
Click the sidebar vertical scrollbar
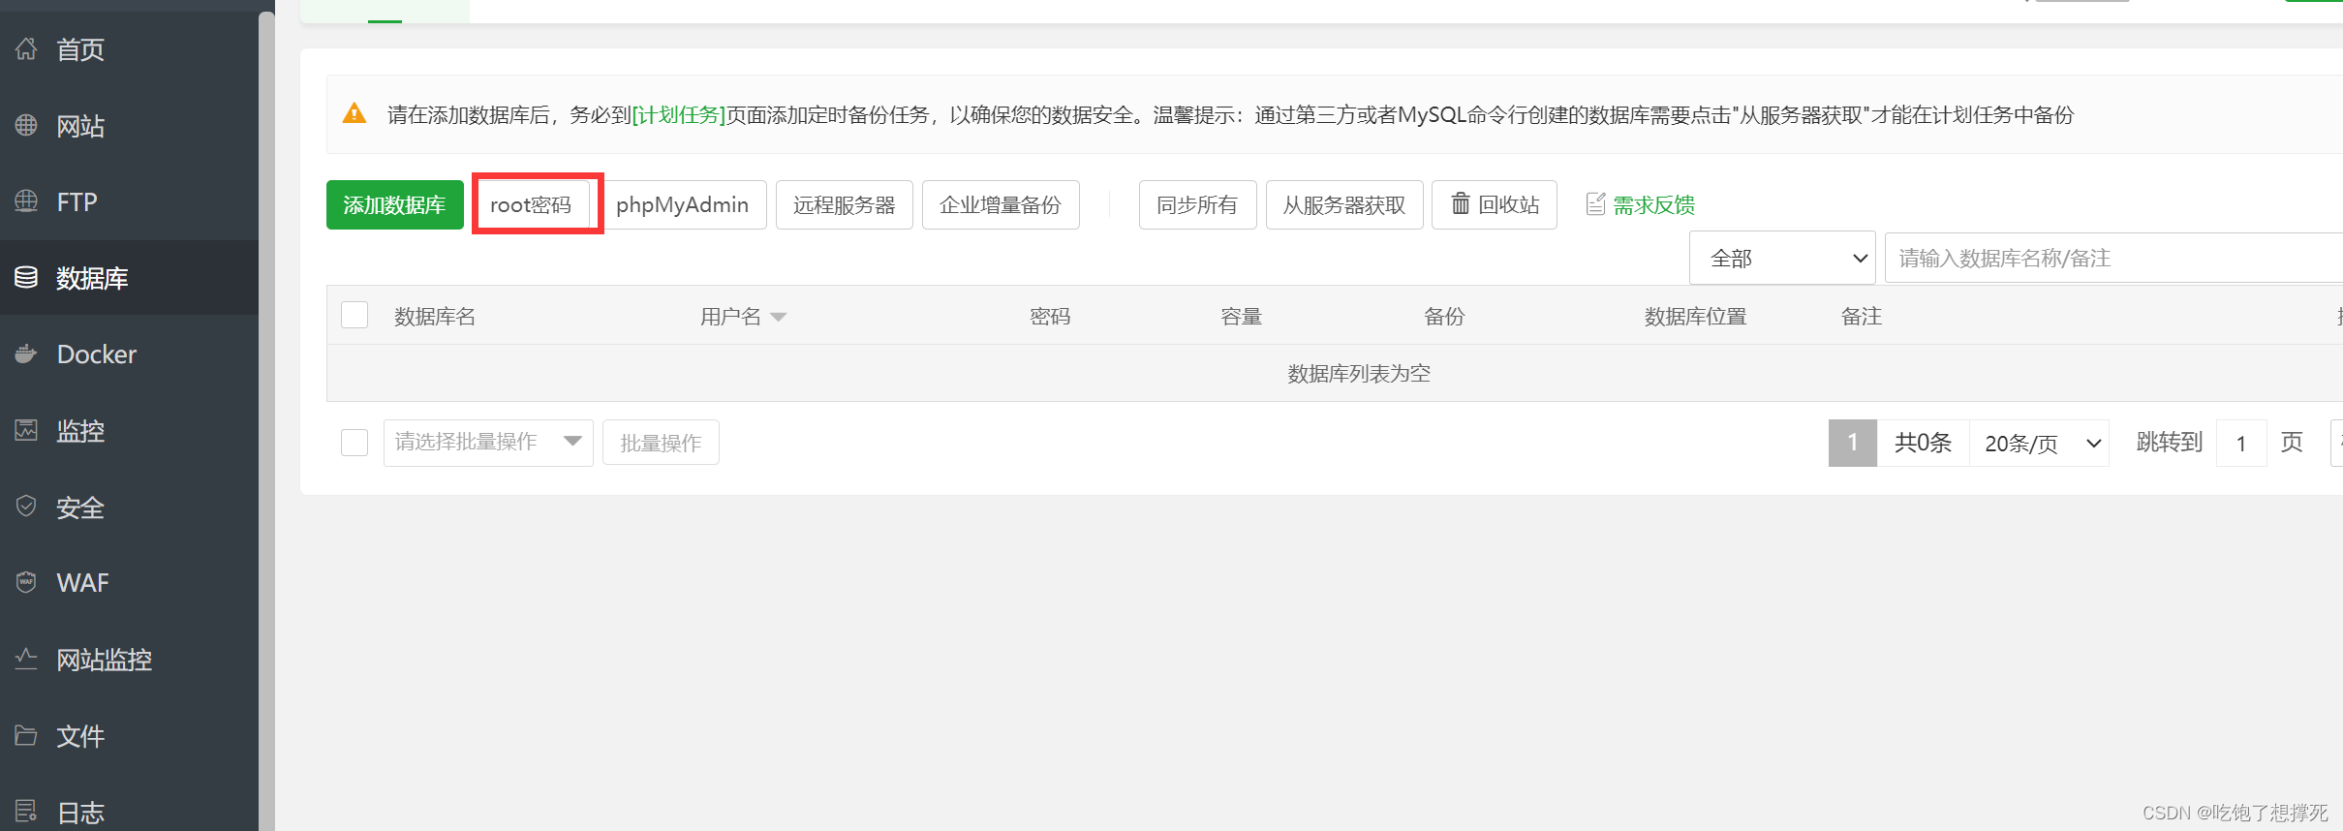coord(266,421)
